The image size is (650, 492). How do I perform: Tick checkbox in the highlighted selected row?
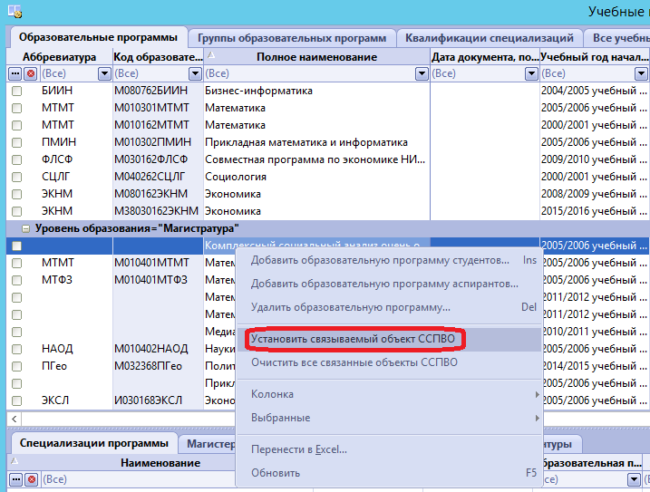pos(16,246)
